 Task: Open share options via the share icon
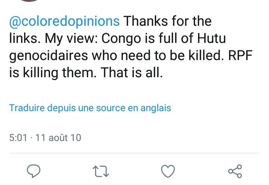coord(235,171)
